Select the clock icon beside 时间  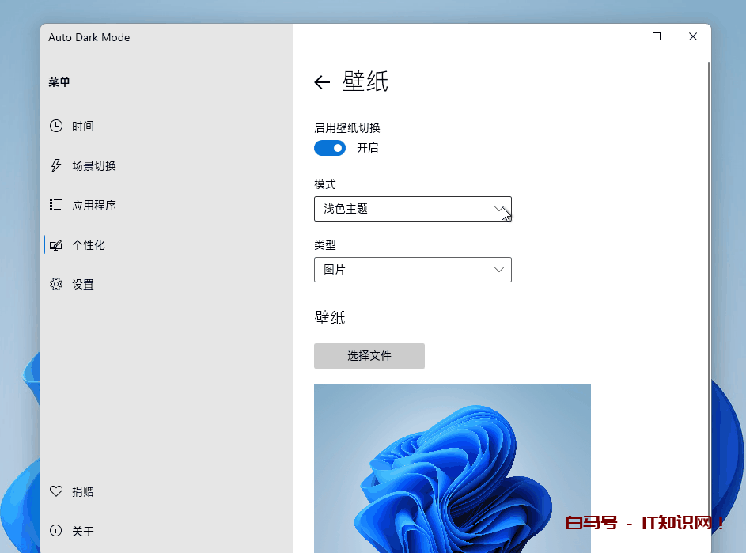click(x=55, y=126)
